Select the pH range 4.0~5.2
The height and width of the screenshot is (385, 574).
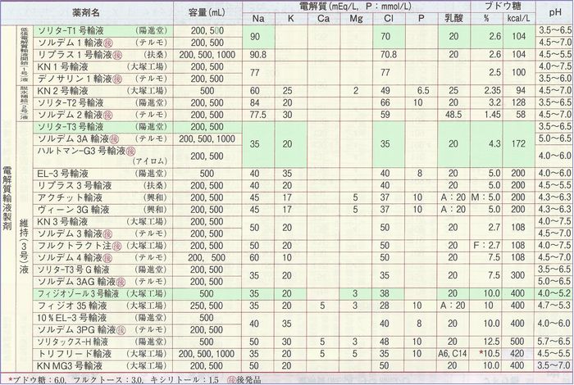[x=554, y=293]
